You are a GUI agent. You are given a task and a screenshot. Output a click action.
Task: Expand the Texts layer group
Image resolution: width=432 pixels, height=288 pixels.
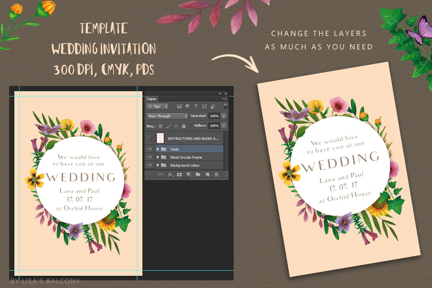coord(158,149)
